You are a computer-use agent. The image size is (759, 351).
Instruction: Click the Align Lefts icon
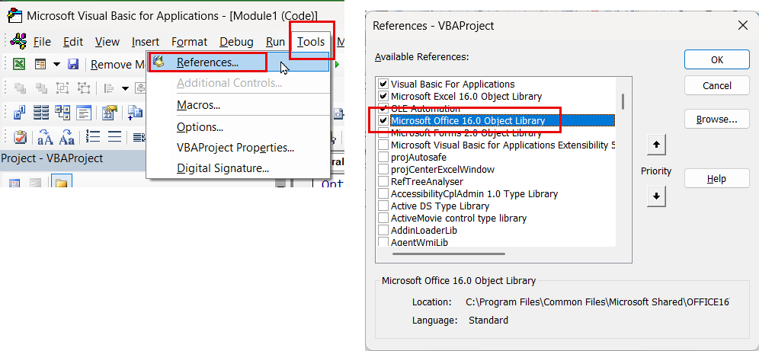(x=110, y=88)
